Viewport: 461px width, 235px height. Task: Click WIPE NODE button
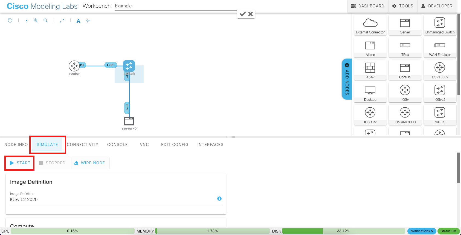pos(90,163)
